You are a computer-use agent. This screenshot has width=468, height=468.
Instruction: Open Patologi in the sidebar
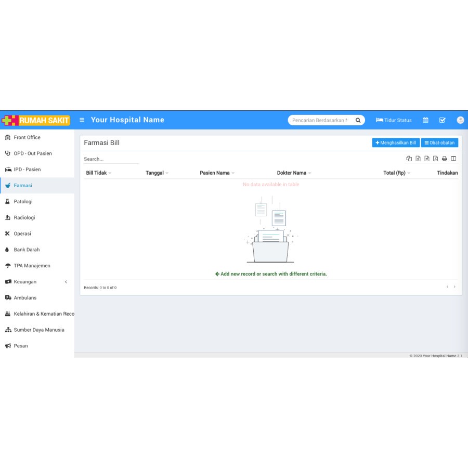point(23,202)
